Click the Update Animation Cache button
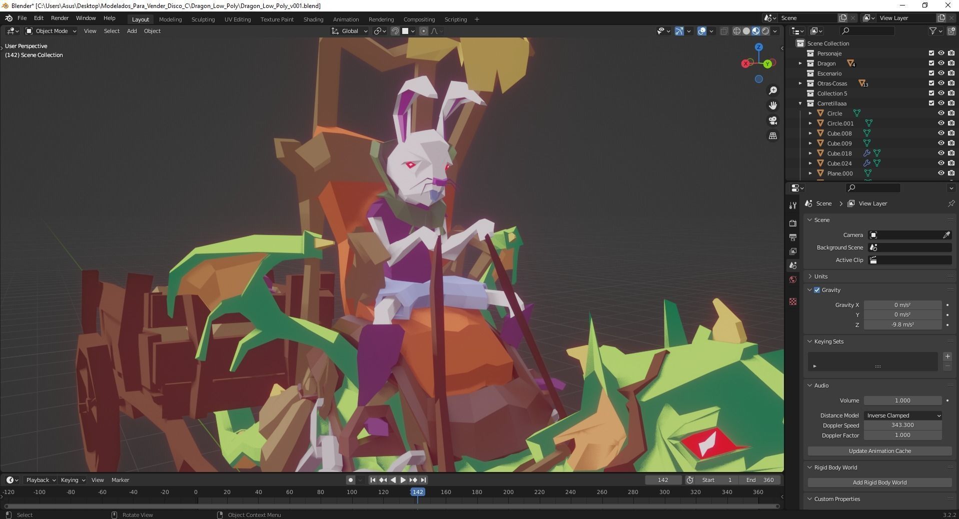 pos(879,451)
